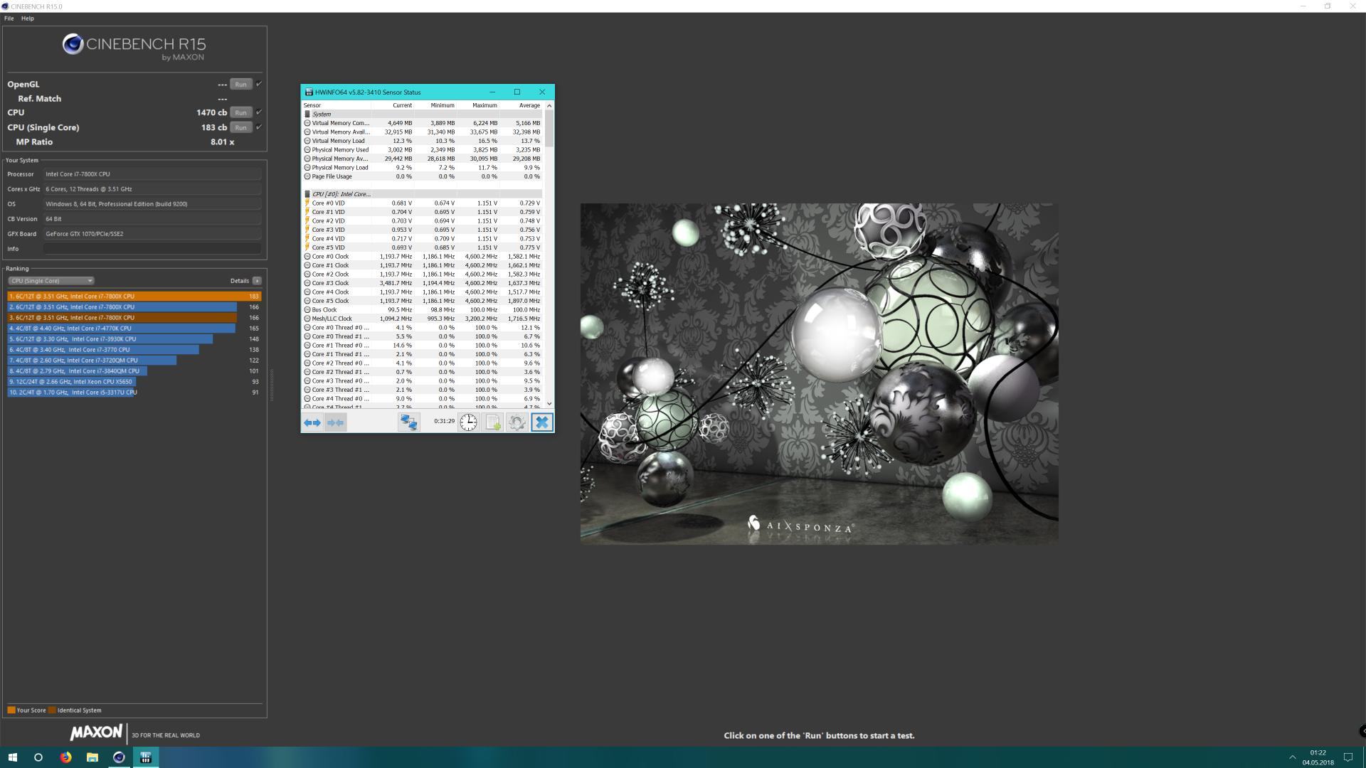Click the Average column header

click(x=521, y=105)
